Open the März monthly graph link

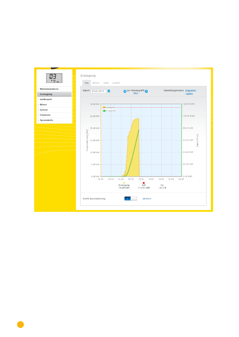136,93
